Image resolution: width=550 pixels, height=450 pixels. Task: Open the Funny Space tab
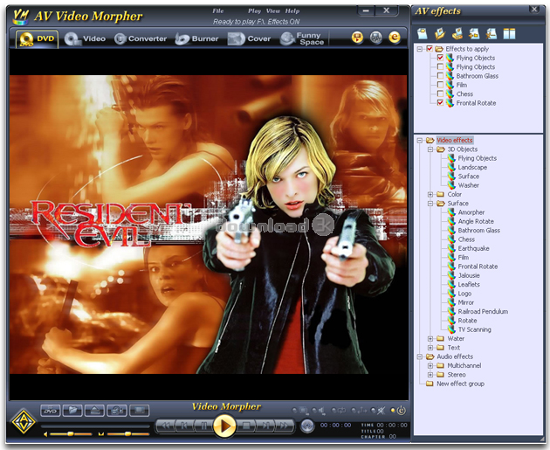(303, 38)
